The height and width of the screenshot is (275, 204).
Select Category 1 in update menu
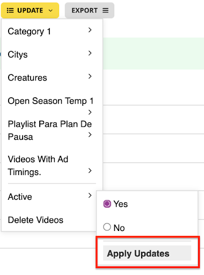(30, 32)
